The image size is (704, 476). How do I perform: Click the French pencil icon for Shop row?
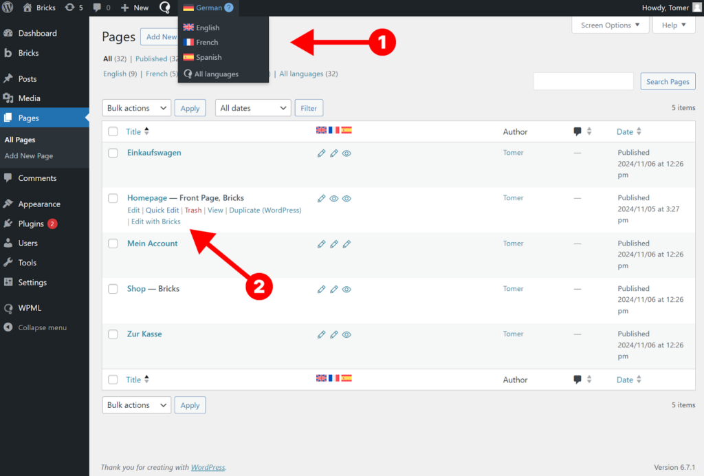[334, 290]
